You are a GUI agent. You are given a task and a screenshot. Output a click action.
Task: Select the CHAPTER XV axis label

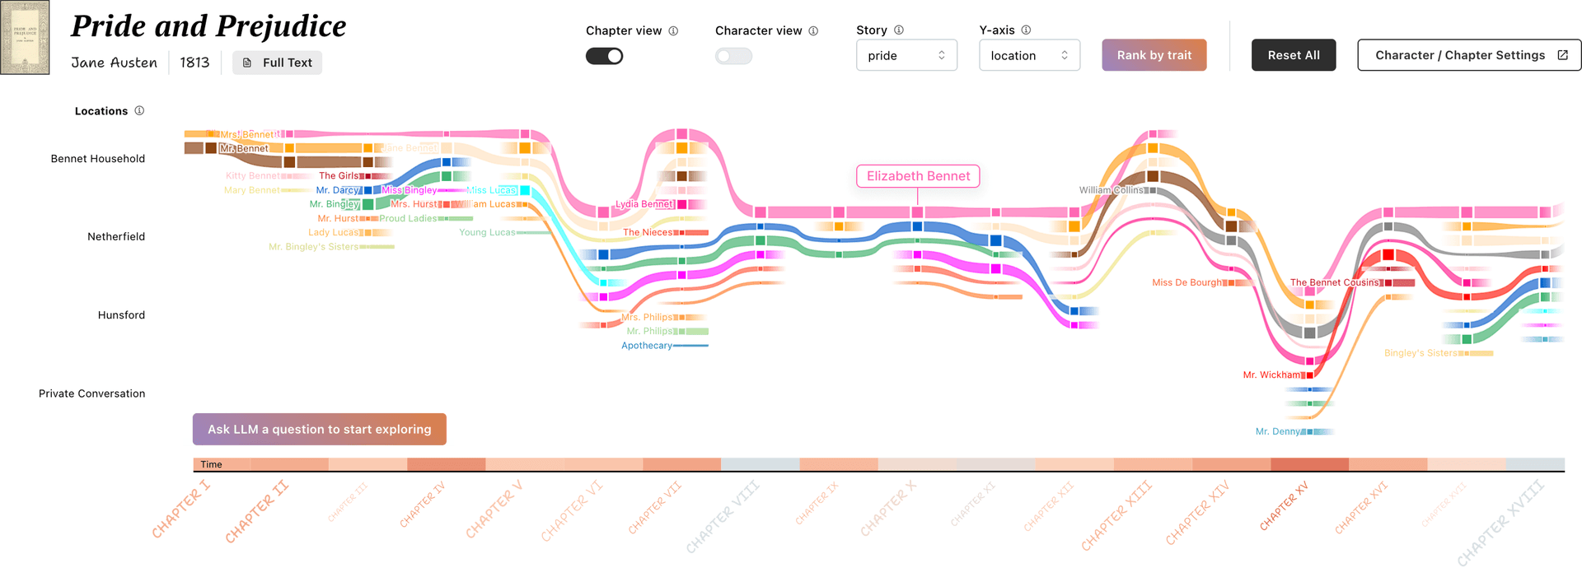[1284, 506]
